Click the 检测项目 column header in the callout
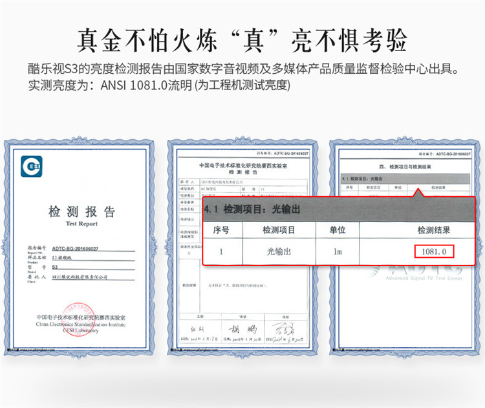 tap(279, 230)
